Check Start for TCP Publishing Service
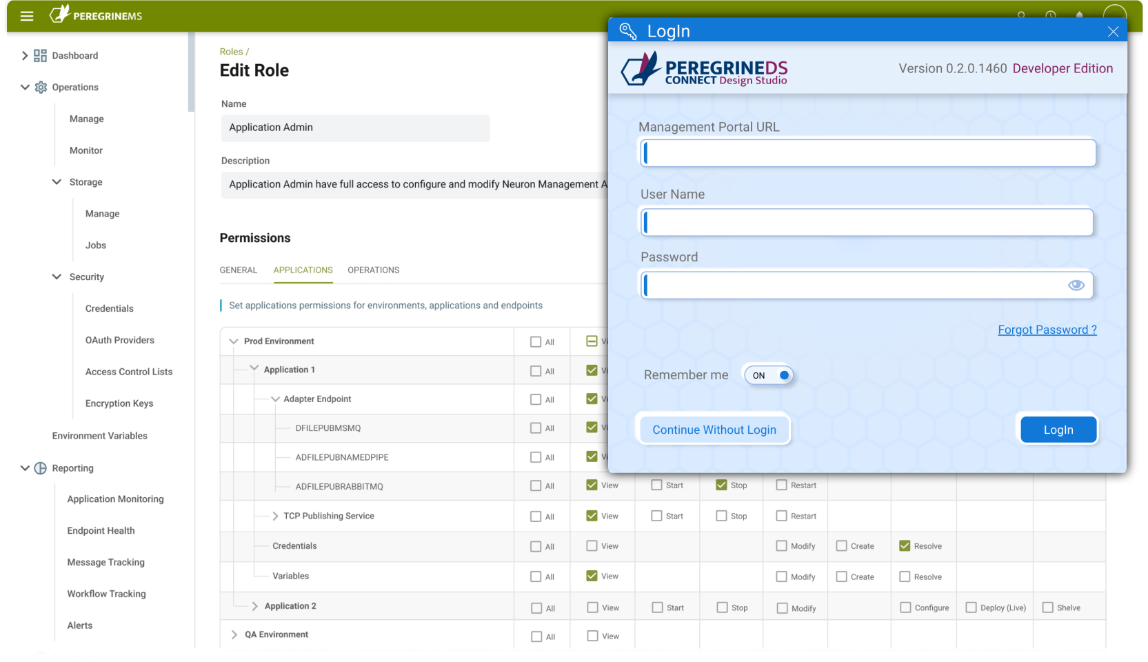1148x662 pixels. [656, 516]
